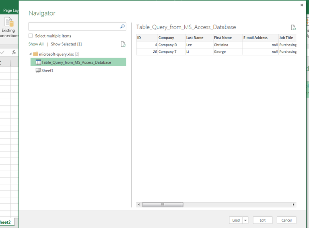The image size is (309, 228).
Task: Click the Company T cell
Action: [171, 52]
